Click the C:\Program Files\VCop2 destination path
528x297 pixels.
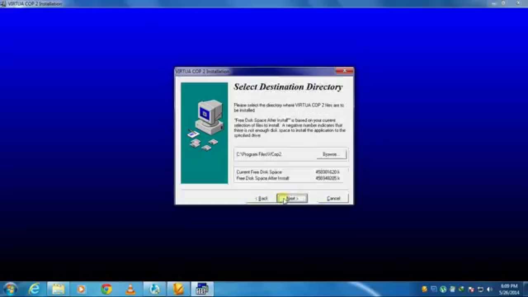coord(259,154)
